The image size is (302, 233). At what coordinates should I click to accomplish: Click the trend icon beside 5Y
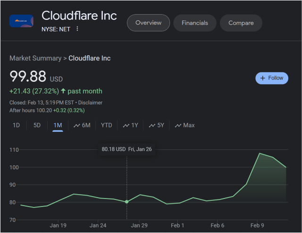point(152,126)
